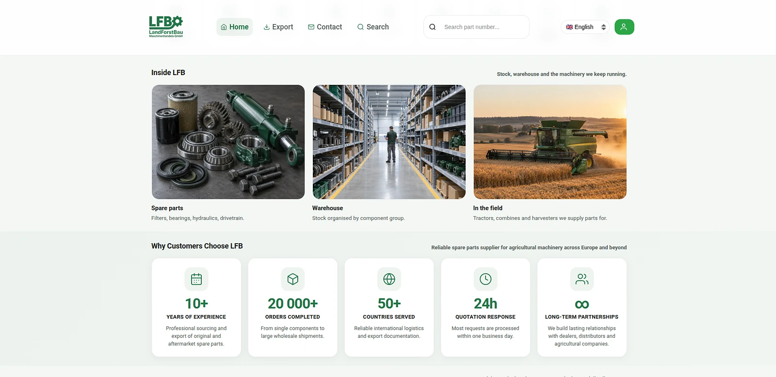Open the green user account button

pos(624,27)
